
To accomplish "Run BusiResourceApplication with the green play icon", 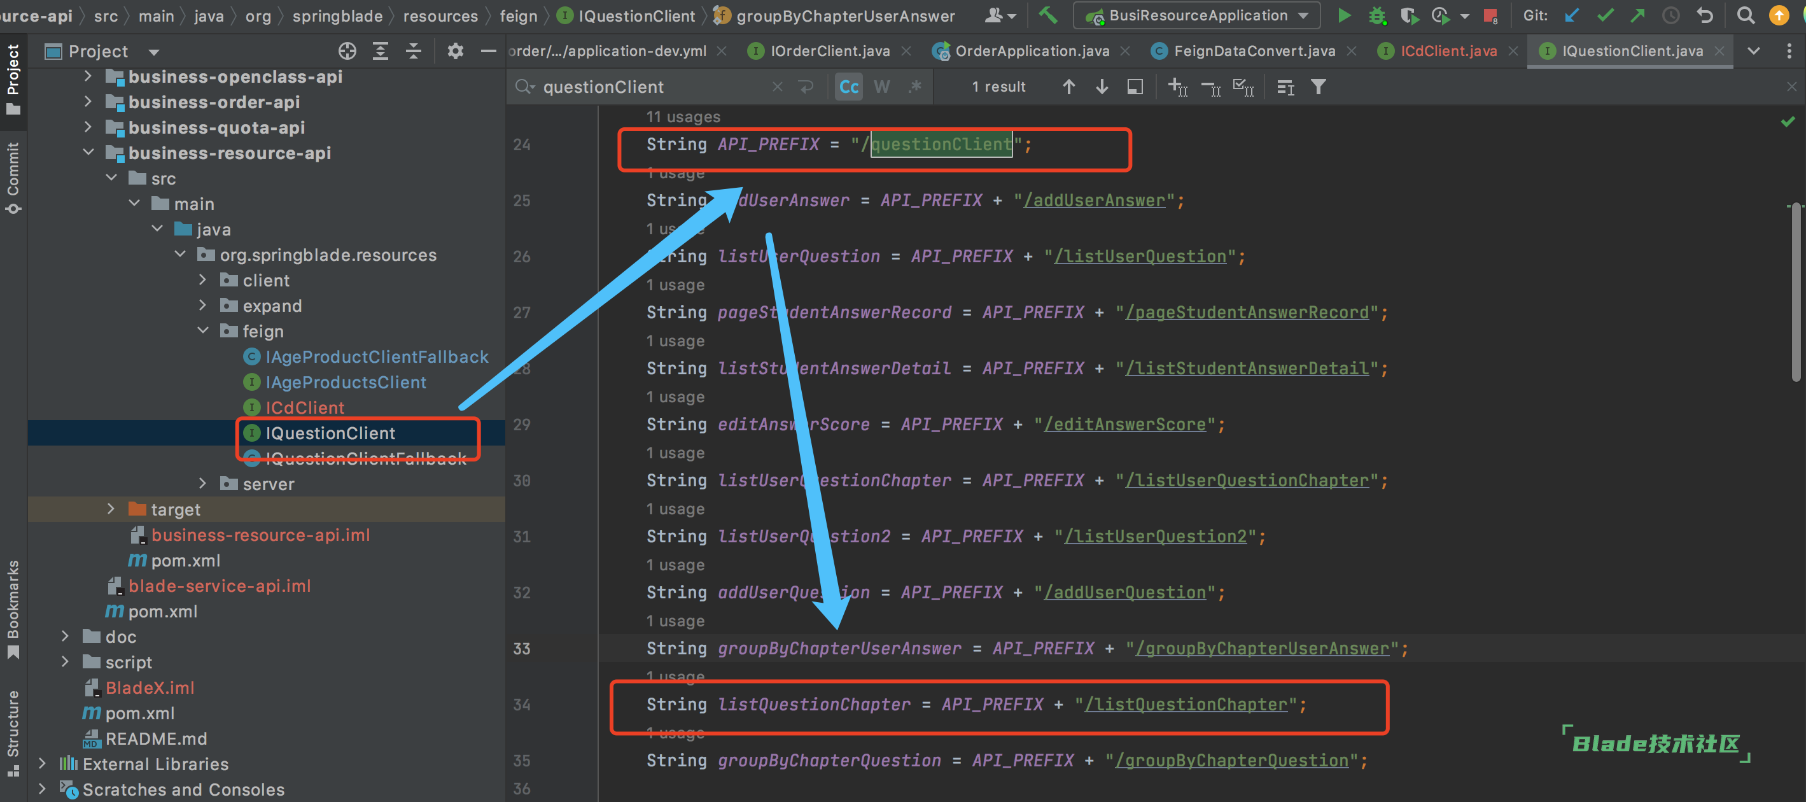I will (1343, 15).
